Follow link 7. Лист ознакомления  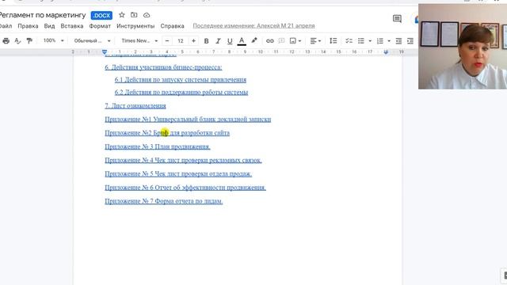click(135, 105)
